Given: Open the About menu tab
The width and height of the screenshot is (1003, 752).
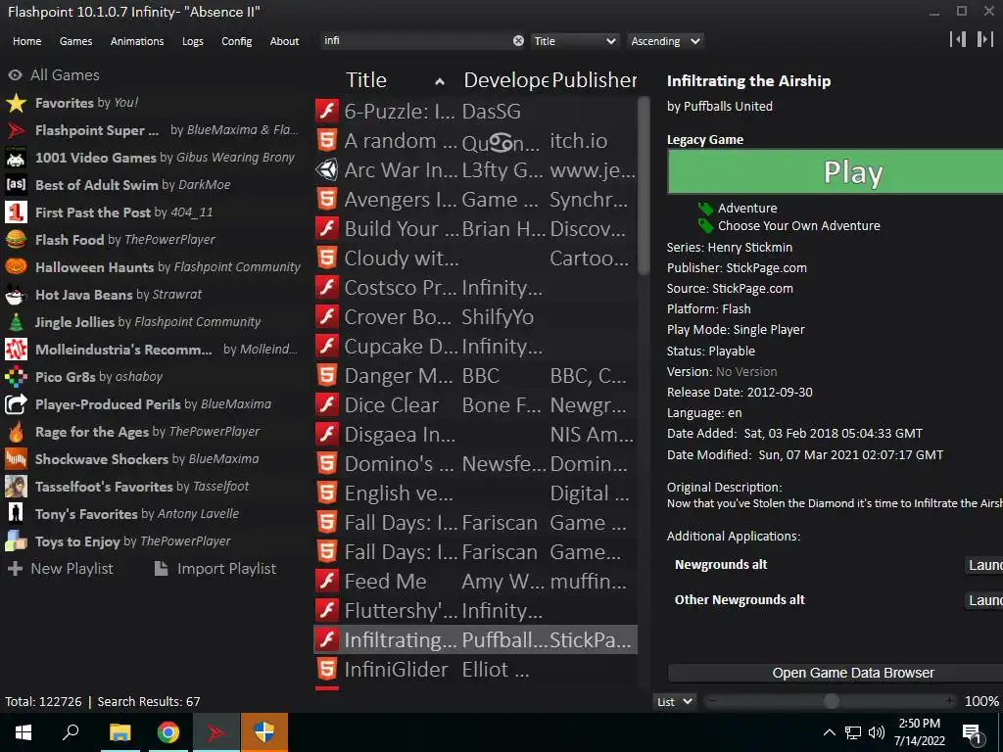Looking at the screenshot, I should click(x=284, y=41).
